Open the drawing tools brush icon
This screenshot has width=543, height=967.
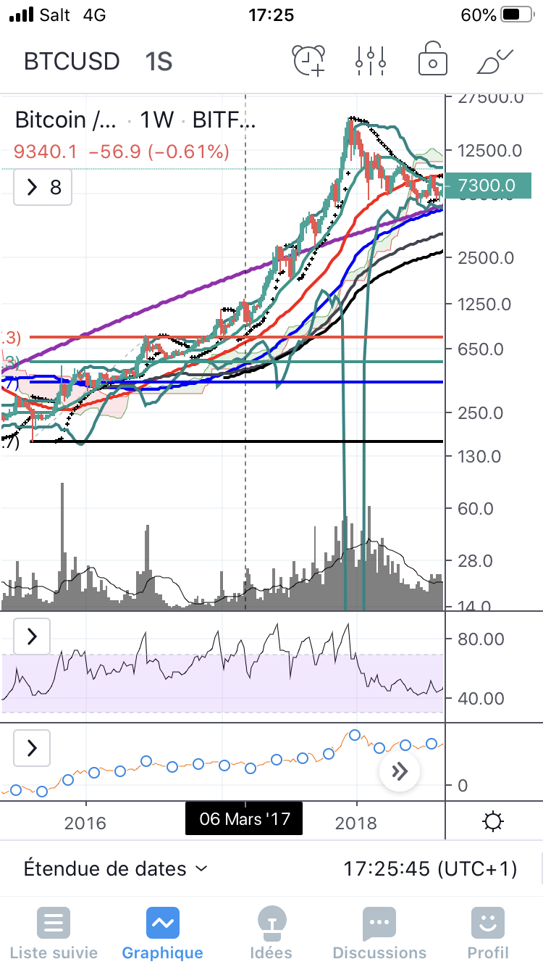coord(494,61)
